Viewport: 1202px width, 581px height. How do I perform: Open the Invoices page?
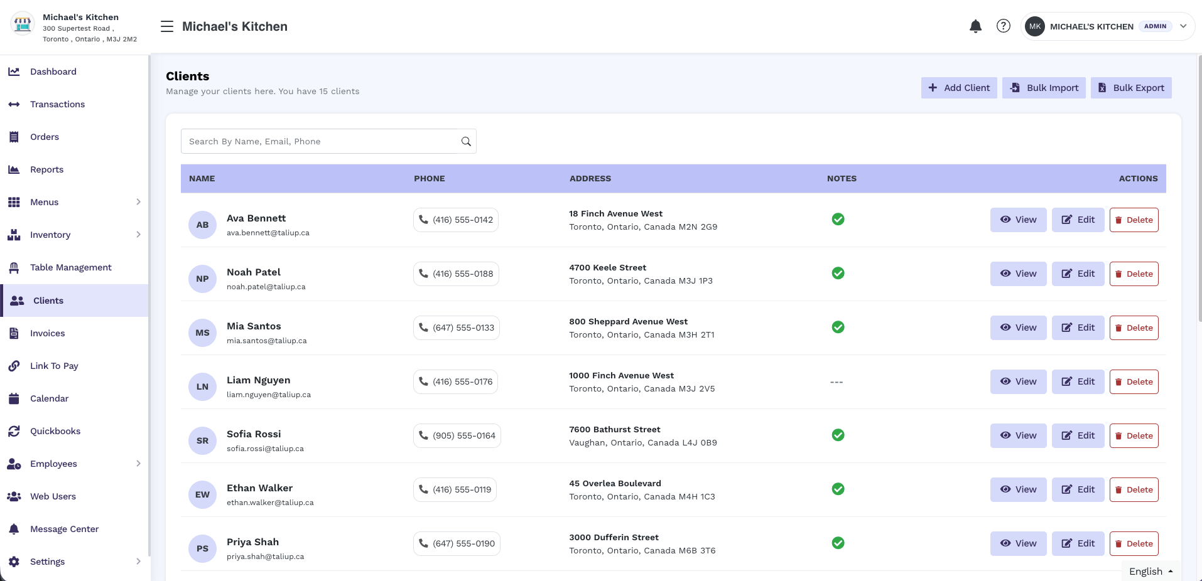[x=48, y=333]
